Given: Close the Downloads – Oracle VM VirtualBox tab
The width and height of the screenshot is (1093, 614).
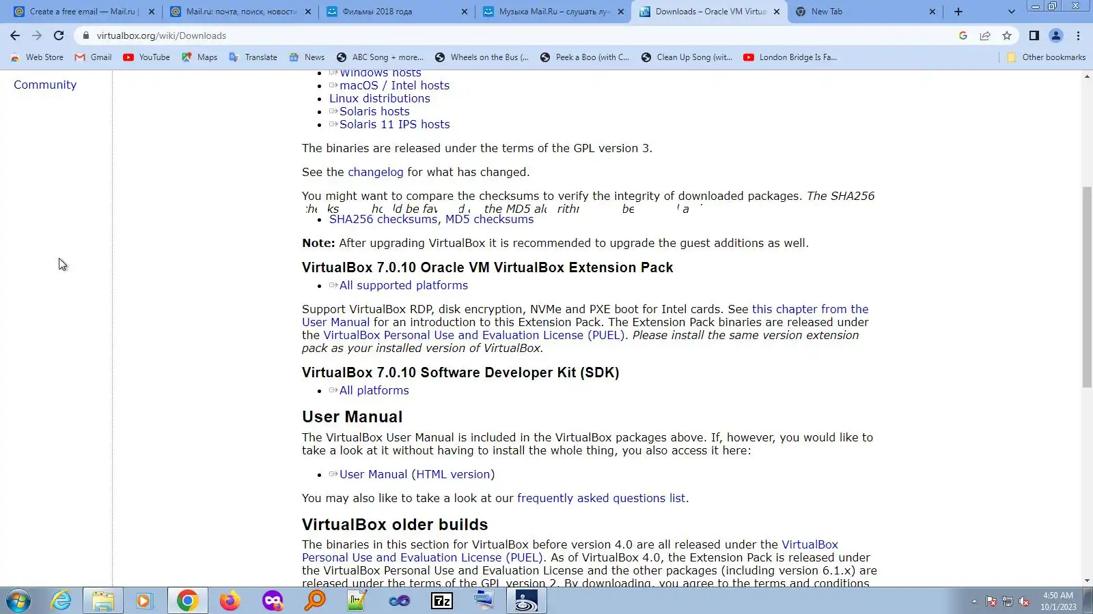Looking at the screenshot, I should click(x=777, y=12).
